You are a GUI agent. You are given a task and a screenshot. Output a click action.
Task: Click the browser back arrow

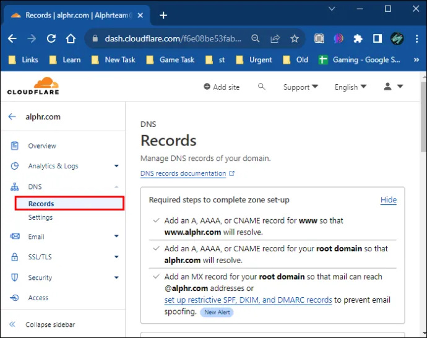[x=12, y=38]
